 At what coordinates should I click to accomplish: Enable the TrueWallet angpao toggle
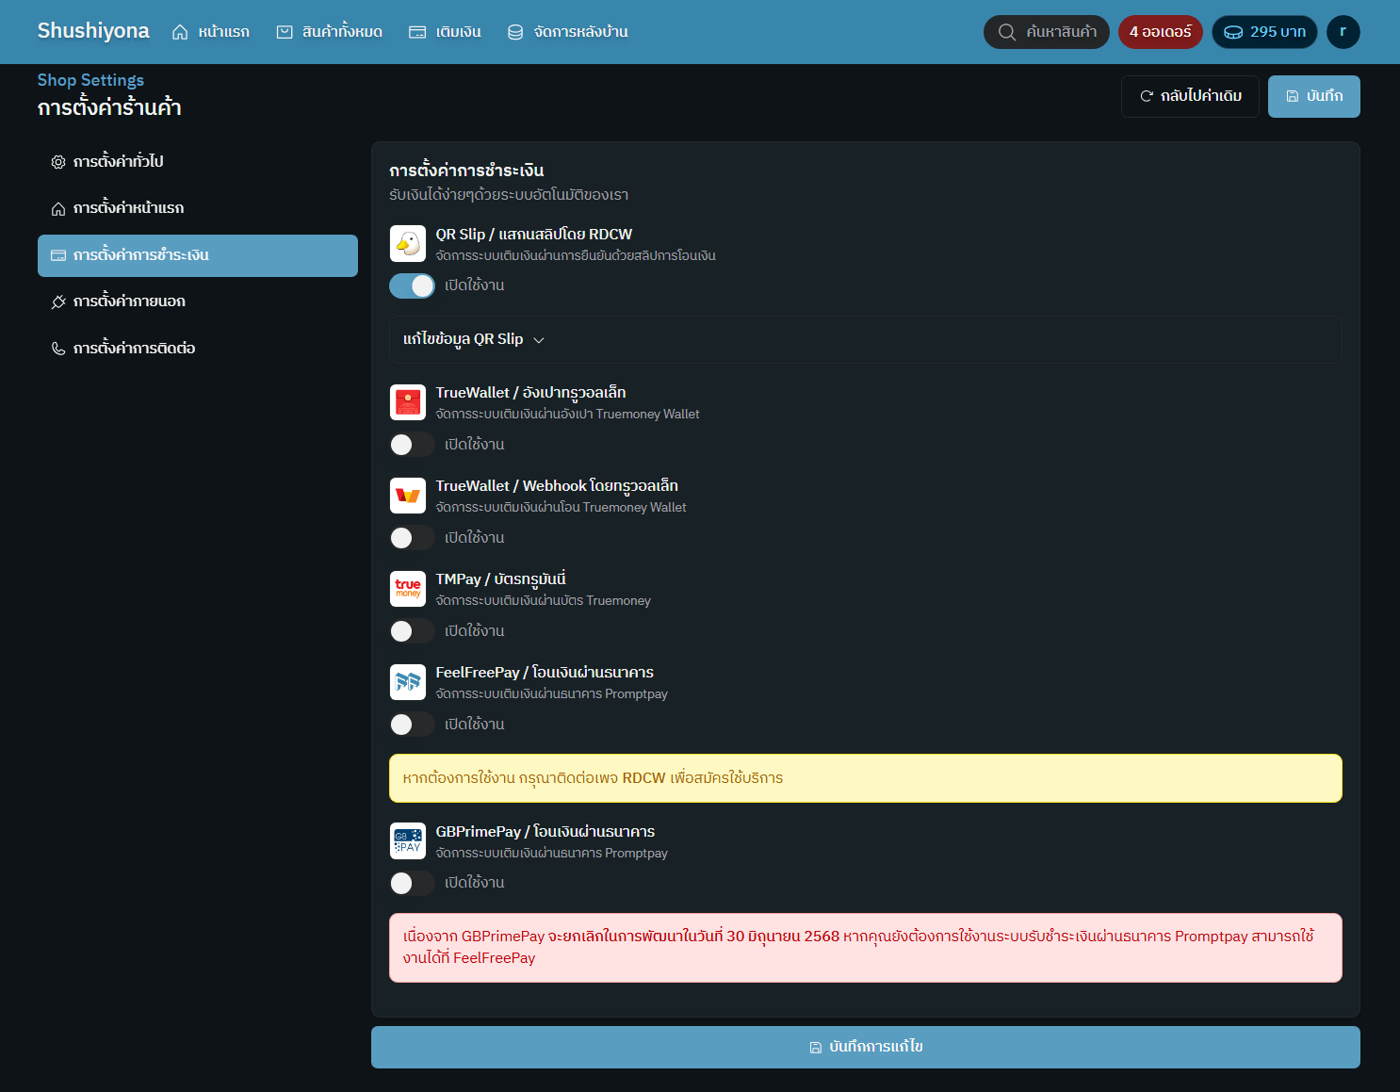(412, 445)
